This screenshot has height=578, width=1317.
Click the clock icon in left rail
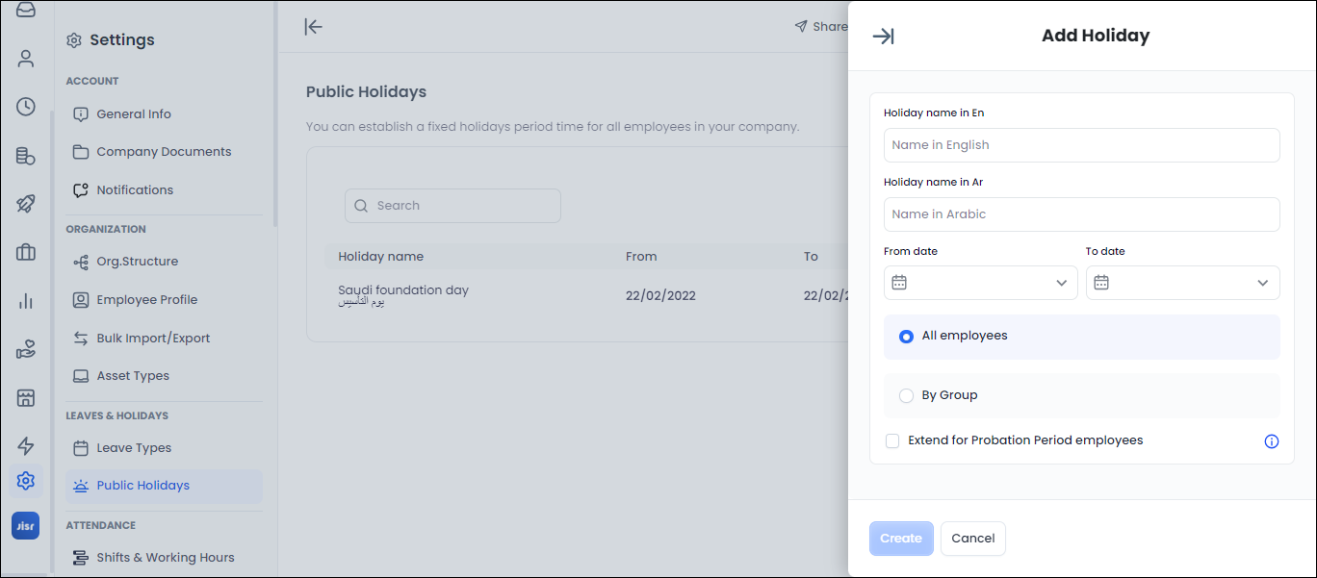point(26,107)
